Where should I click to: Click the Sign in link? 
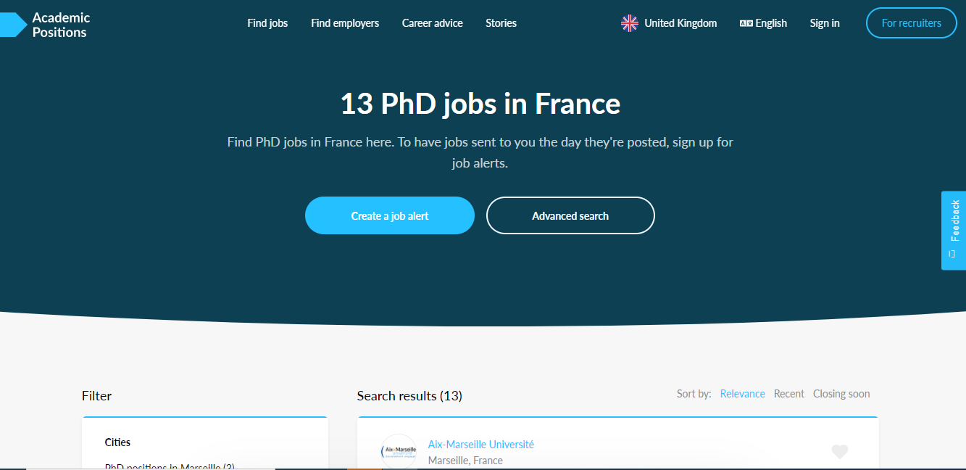click(x=825, y=23)
